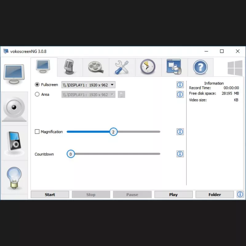Select the Webcam icon in the sidebar
The width and height of the screenshot is (246, 246).
pyautogui.click(x=14, y=108)
